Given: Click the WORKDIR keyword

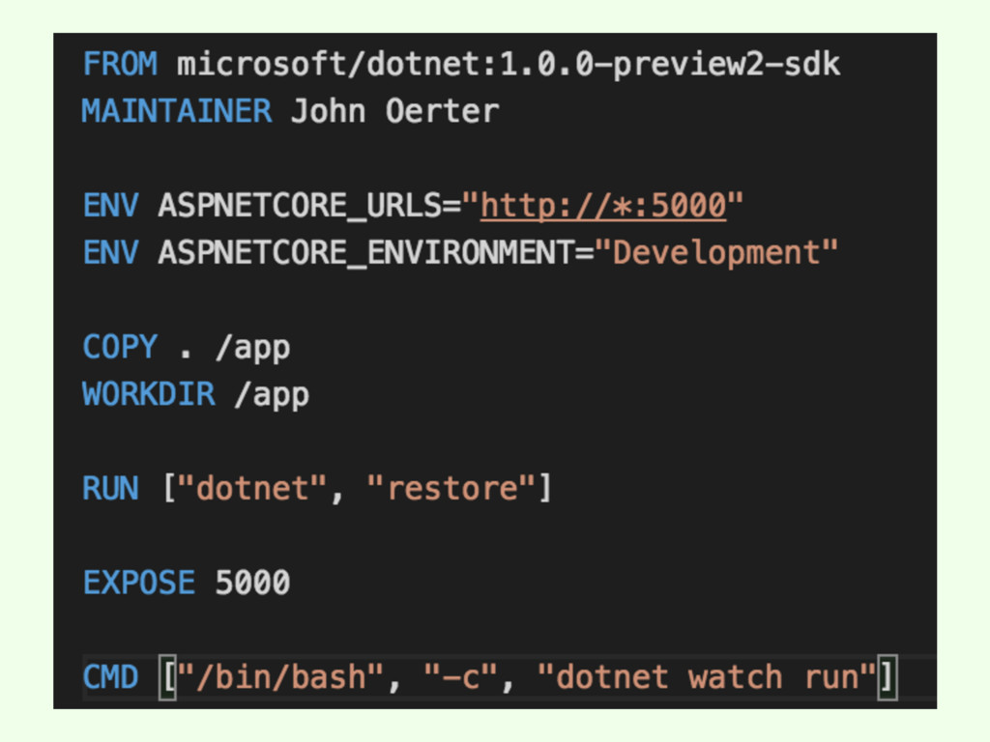Looking at the screenshot, I should point(148,394).
